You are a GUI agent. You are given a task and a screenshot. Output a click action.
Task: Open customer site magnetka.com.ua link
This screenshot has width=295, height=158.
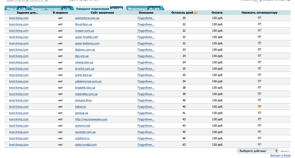point(86,94)
